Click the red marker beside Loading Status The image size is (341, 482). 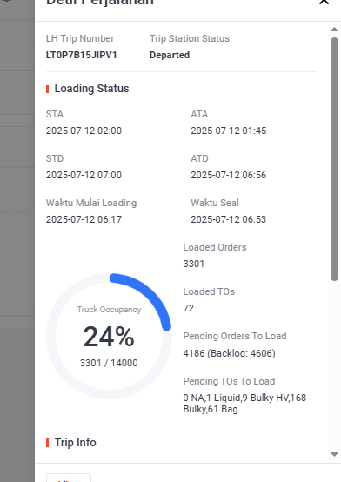[47, 89]
